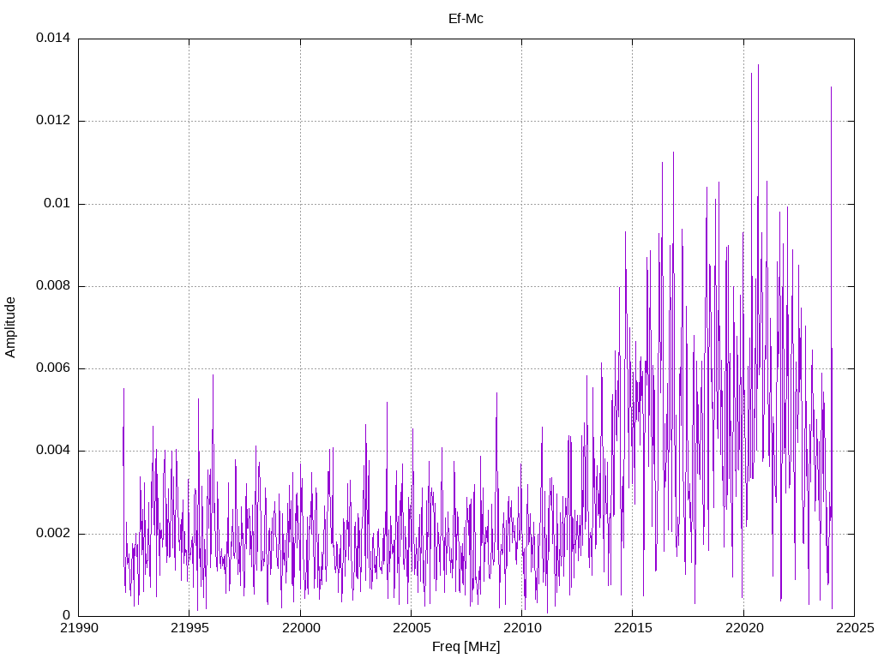Click the y-axis tick label 0

click(67, 615)
